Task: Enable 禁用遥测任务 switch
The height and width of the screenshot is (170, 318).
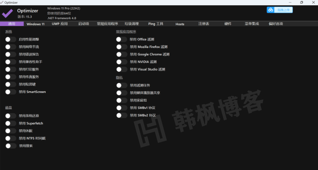Action: point(122,85)
